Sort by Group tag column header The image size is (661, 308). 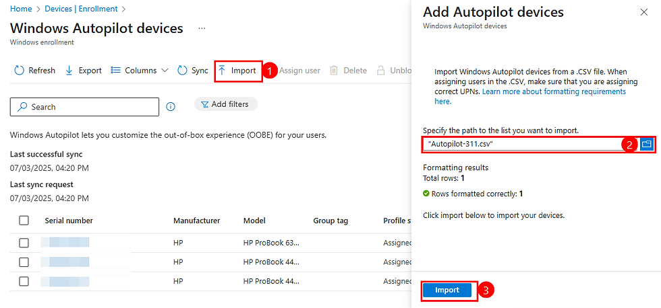[x=330, y=221]
